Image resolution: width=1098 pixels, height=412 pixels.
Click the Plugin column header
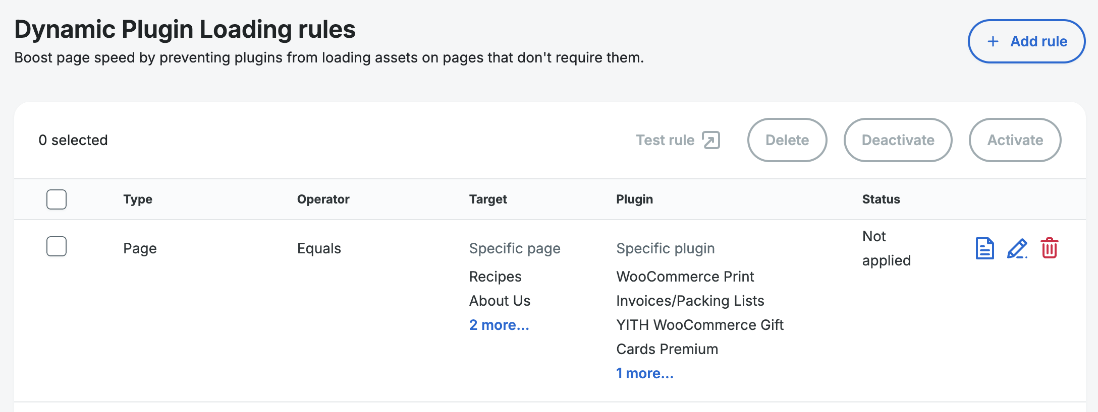(x=634, y=199)
